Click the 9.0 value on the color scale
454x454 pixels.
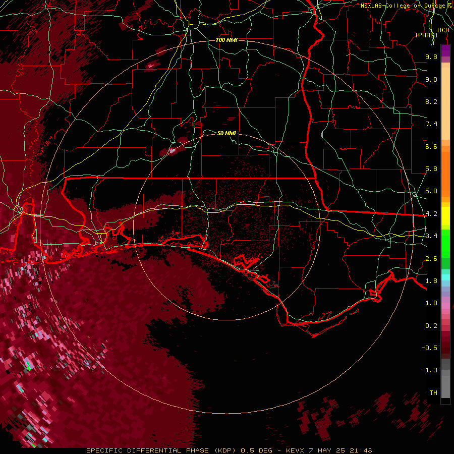(x=431, y=79)
